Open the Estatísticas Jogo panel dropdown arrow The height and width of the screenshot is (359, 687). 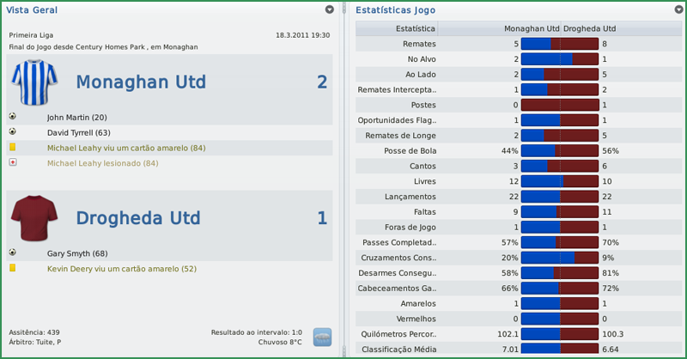coord(678,9)
